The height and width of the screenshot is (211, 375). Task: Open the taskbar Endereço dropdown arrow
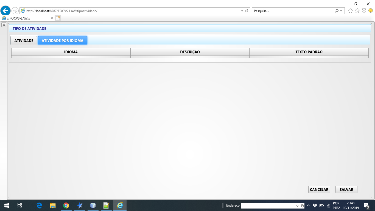[x=298, y=206]
